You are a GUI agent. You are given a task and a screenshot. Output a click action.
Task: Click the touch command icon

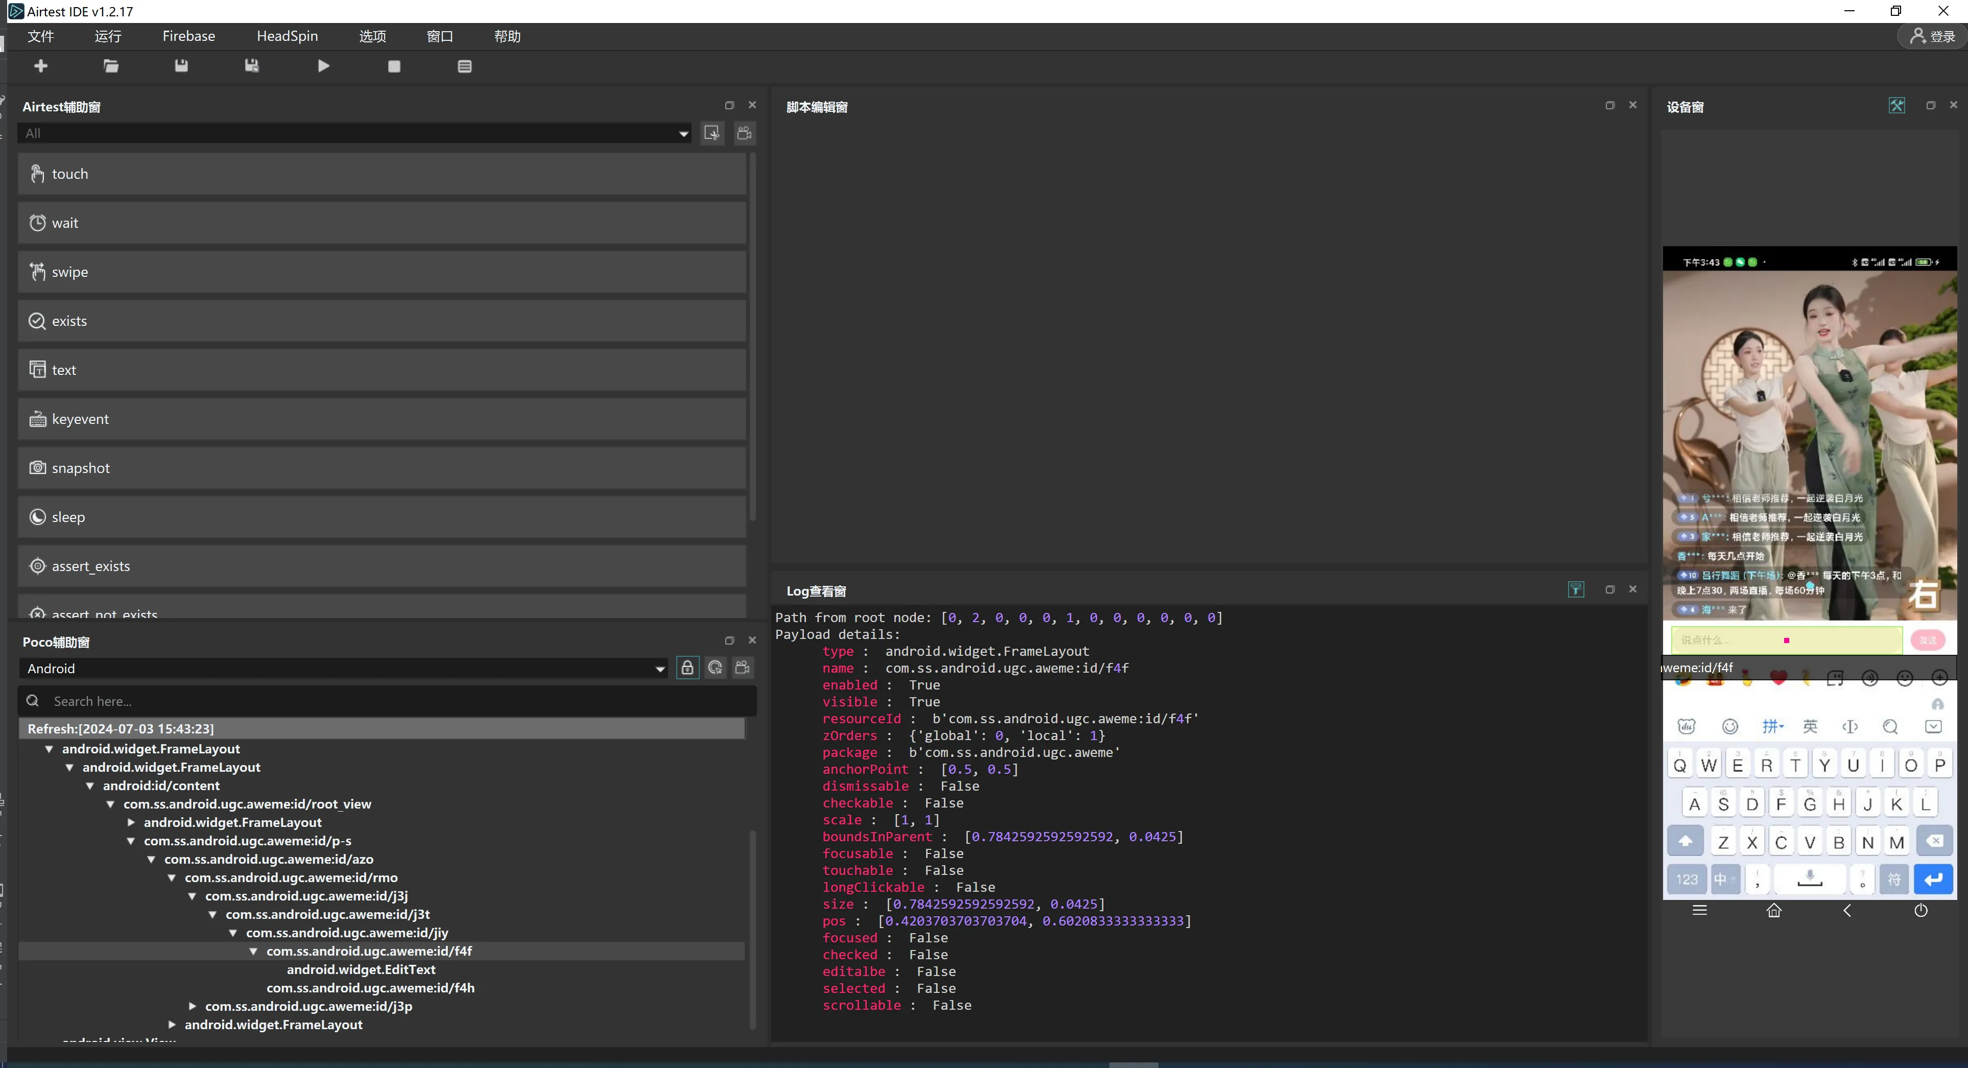coord(37,174)
